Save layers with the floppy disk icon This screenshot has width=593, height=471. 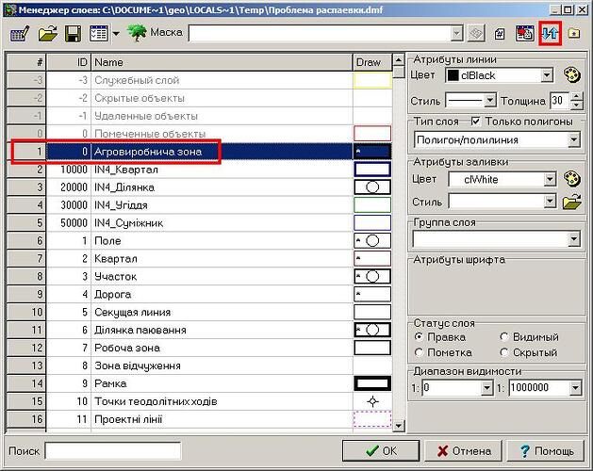coord(74,34)
